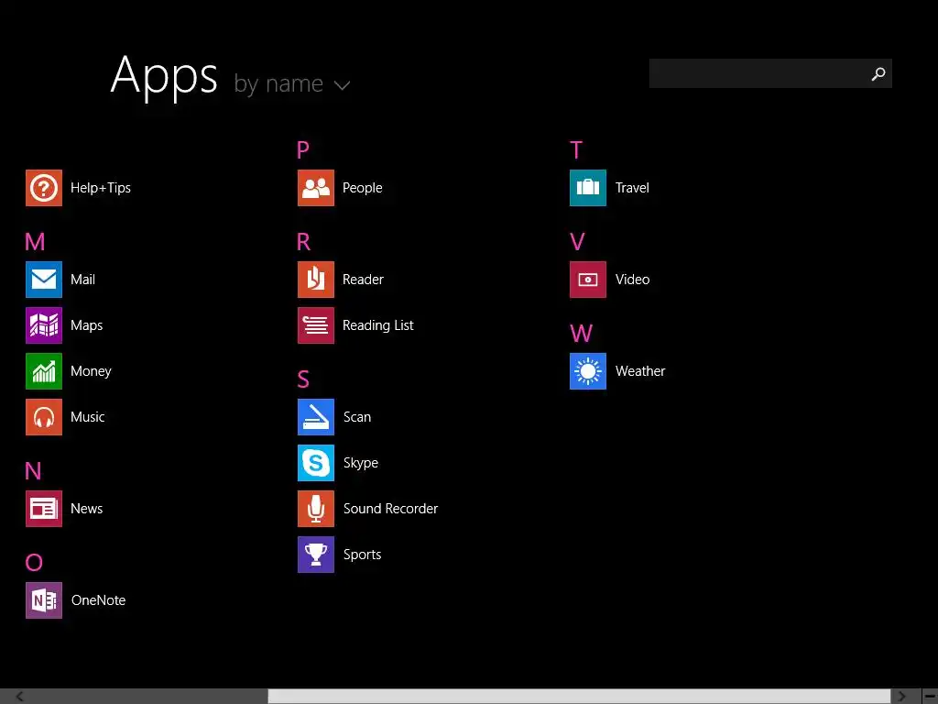This screenshot has height=704, width=938.
Task: Launch the Travel suitcase icon
Action: (588, 188)
